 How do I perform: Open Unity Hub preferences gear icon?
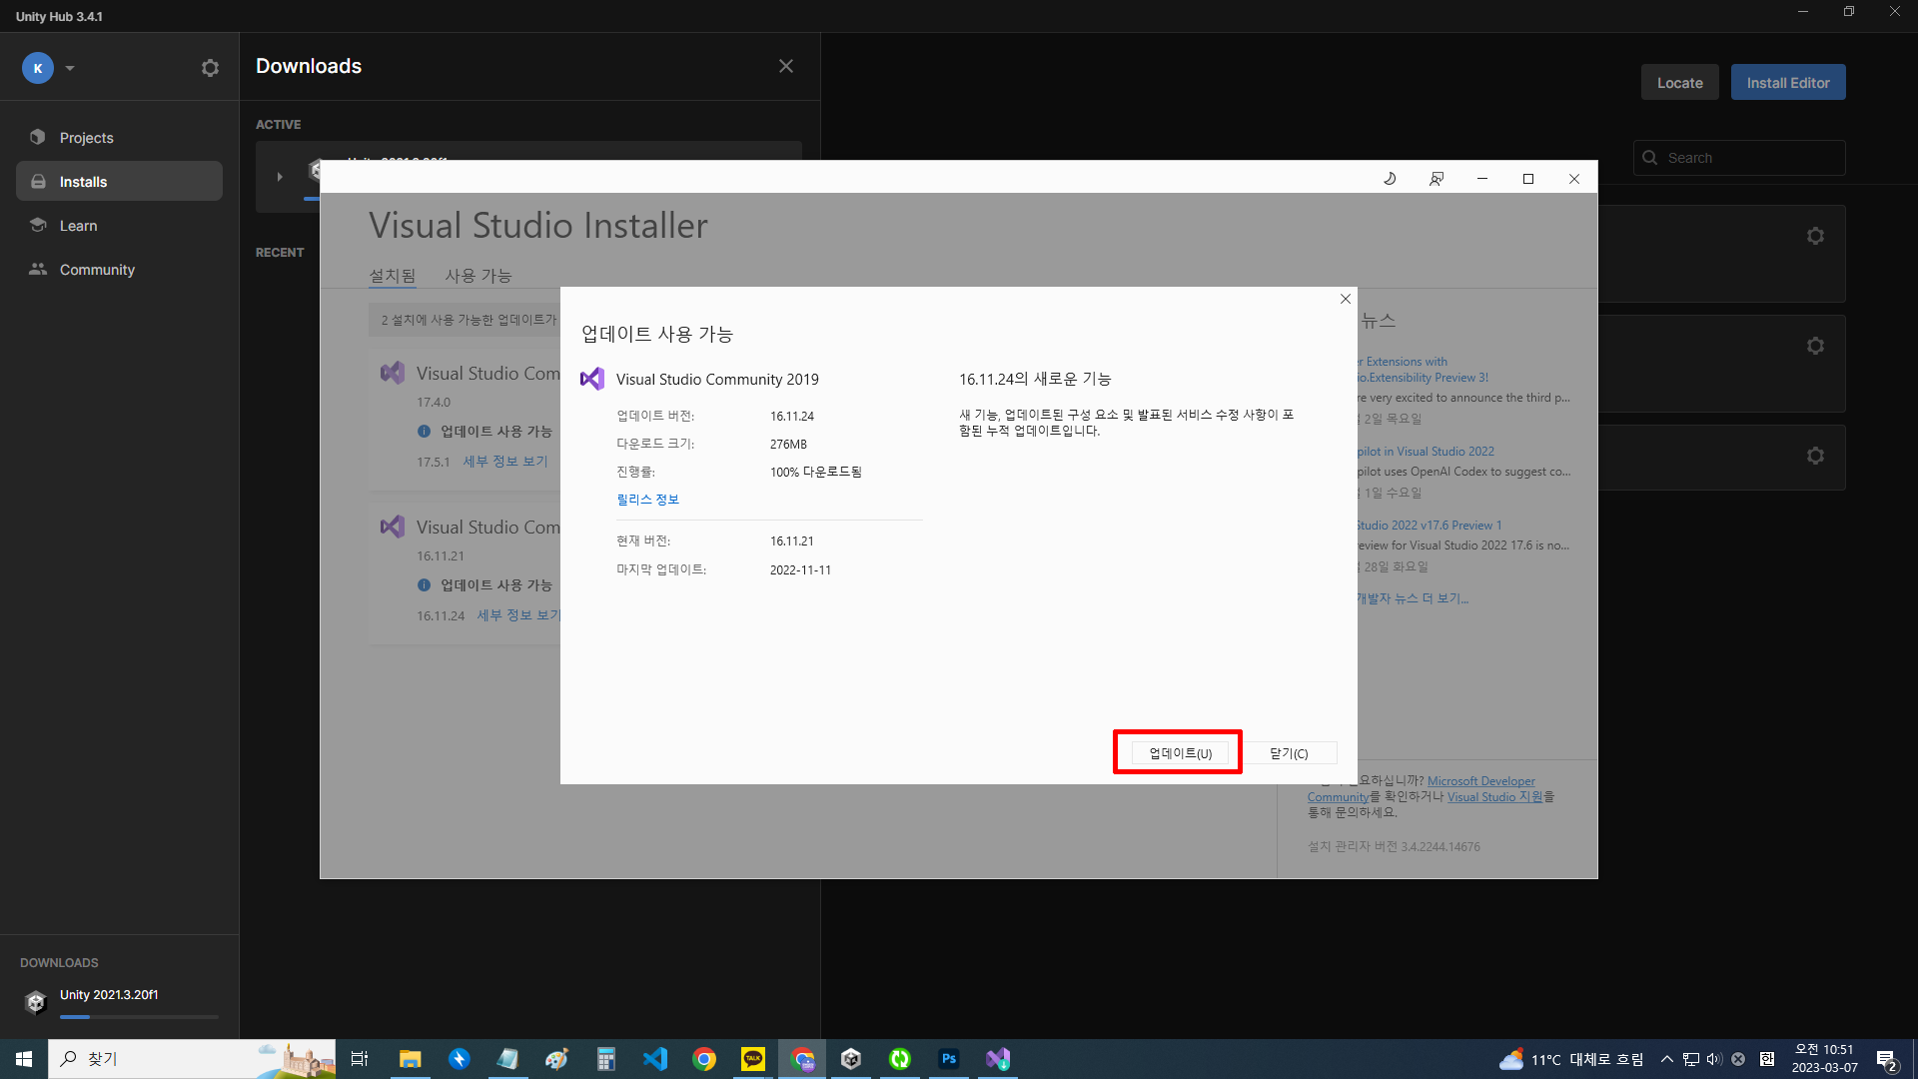coord(210,68)
